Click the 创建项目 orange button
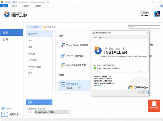This screenshot has height=121, width=163. point(154,105)
